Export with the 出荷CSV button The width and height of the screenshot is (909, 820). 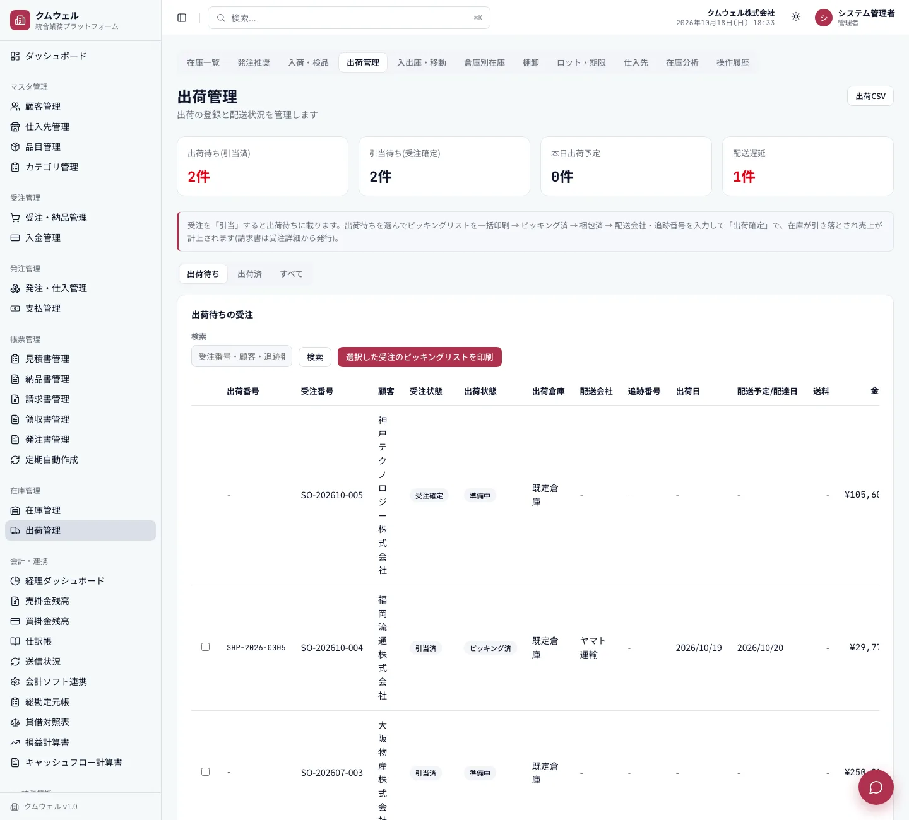click(870, 96)
